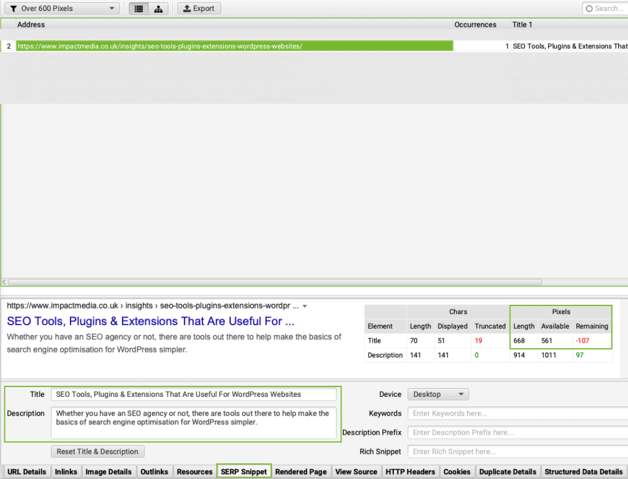Select the SERP Snippet tab
This screenshot has height=479, width=628.
tap(244, 472)
